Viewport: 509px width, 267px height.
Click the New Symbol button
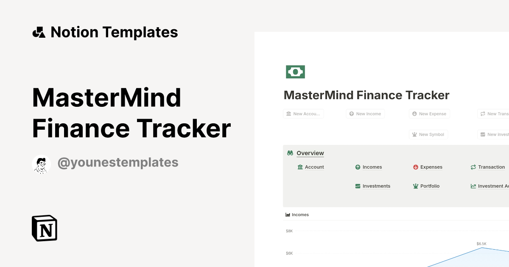(428, 134)
